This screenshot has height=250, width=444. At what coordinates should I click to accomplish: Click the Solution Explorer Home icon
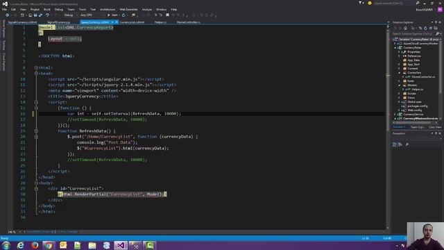(x=405, y=28)
